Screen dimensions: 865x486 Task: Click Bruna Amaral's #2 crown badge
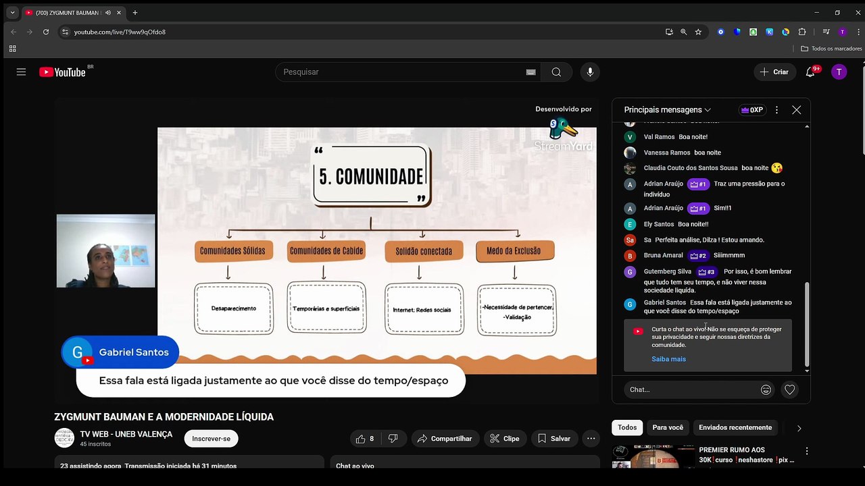(698, 256)
